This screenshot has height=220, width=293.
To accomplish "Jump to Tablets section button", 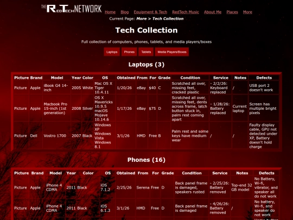I will click(146, 52).
